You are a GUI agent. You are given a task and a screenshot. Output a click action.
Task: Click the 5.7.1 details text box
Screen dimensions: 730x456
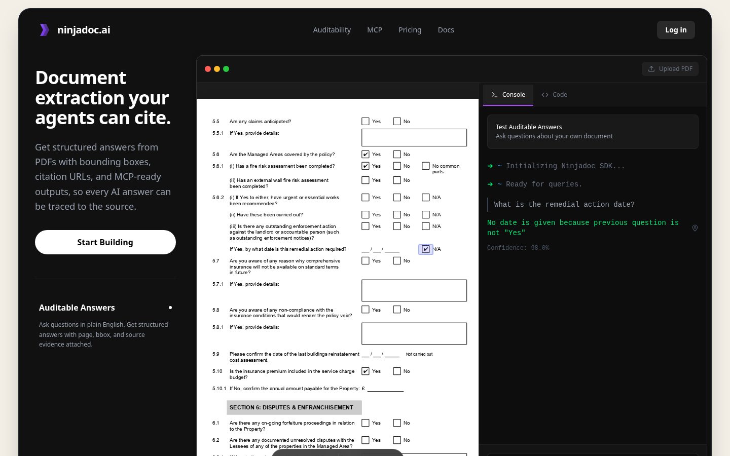(414, 291)
